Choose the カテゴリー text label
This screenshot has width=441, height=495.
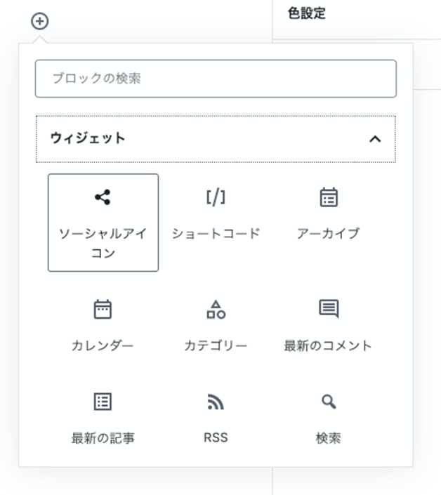(216, 345)
